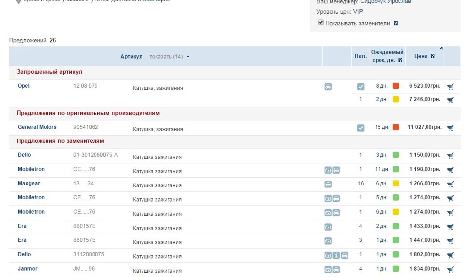This screenshot has width=475, height=277.
Task: Click the availability checkmark in the Opel row
Action: pos(361,87)
